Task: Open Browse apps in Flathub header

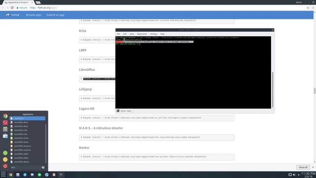Action: point(34,15)
